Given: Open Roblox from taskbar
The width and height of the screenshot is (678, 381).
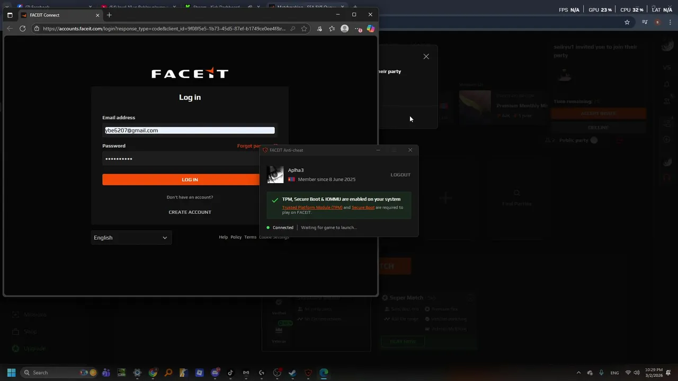Looking at the screenshot, I should click(x=199, y=373).
